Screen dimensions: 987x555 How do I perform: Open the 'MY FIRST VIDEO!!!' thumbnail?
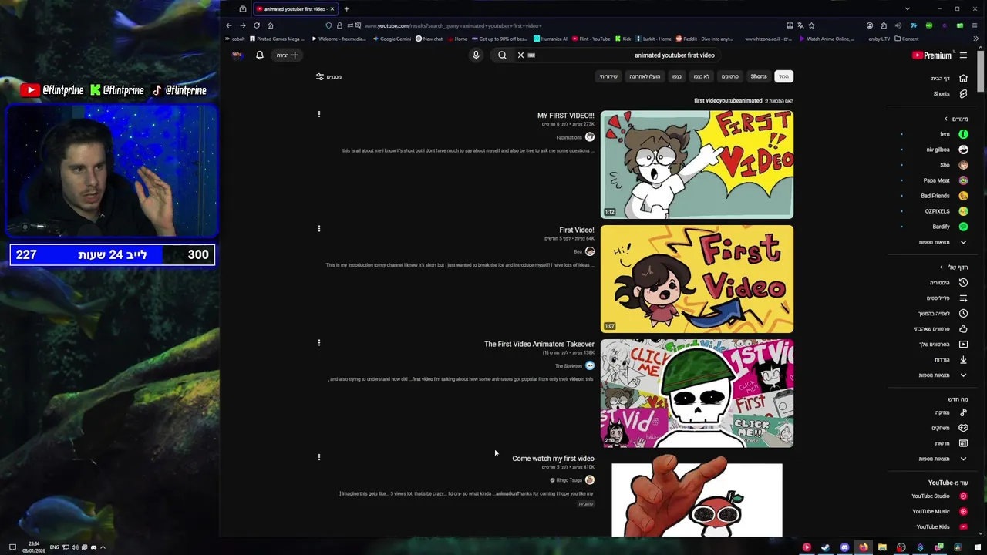click(x=697, y=165)
